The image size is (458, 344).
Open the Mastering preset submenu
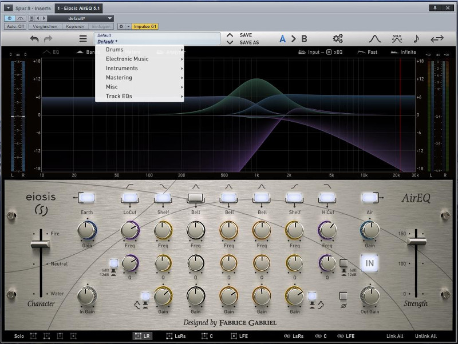pyautogui.click(x=140, y=78)
